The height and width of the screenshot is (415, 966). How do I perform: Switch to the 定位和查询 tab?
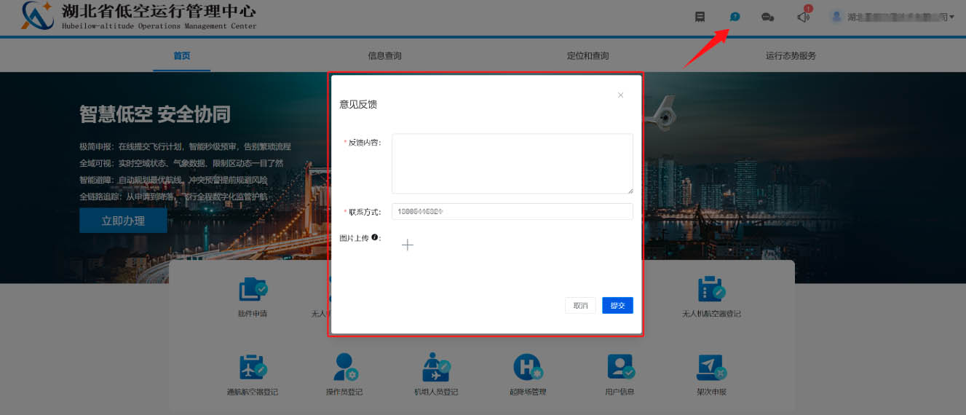[587, 55]
